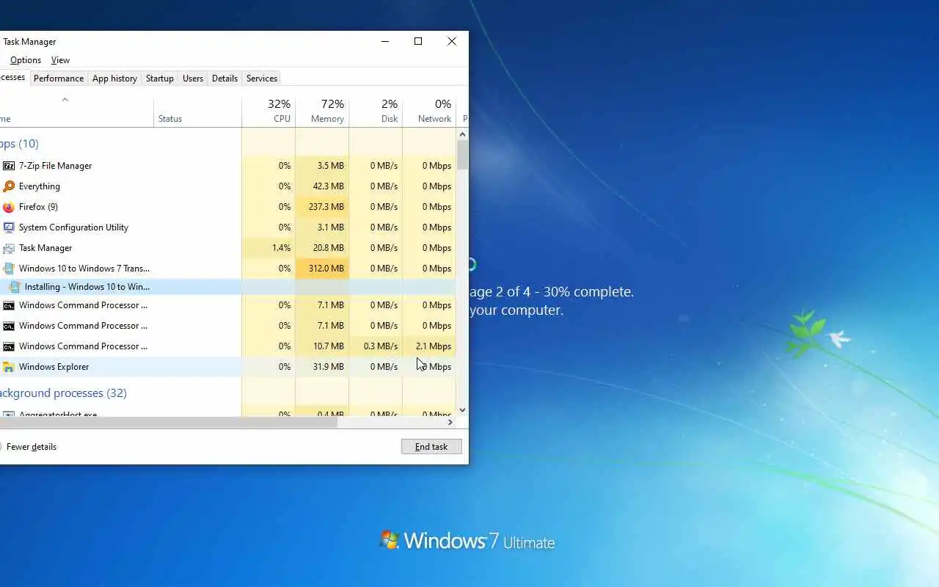Switch to the Startup tab
The height and width of the screenshot is (587, 939).
tap(160, 79)
